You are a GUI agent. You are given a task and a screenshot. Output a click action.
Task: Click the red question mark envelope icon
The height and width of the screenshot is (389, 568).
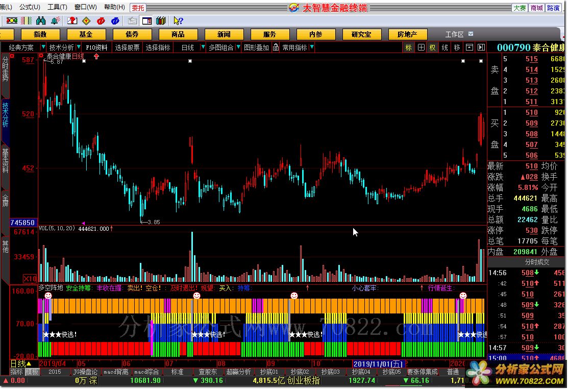click(72, 20)
